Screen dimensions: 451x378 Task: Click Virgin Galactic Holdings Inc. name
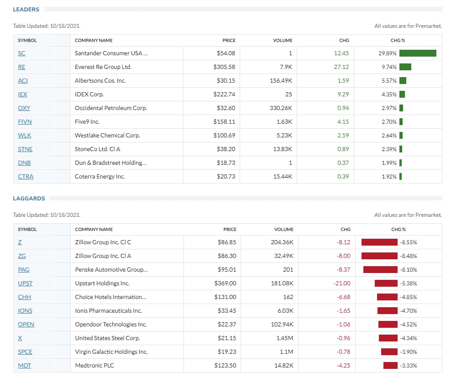(111, 352)
